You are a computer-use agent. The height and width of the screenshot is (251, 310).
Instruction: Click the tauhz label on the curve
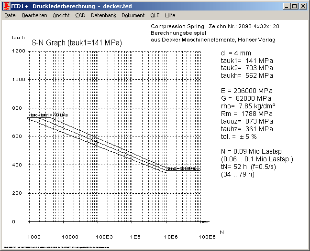[x=181, y=168]
